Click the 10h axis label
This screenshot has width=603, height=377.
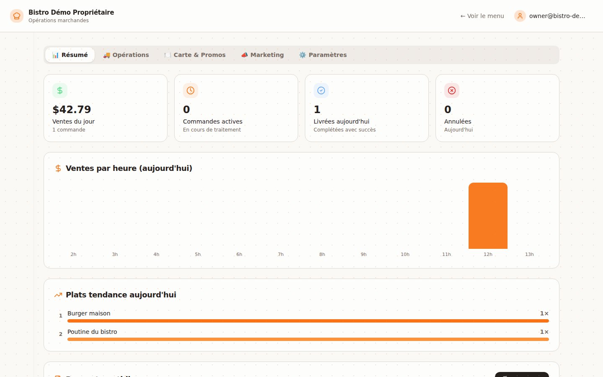405,254
